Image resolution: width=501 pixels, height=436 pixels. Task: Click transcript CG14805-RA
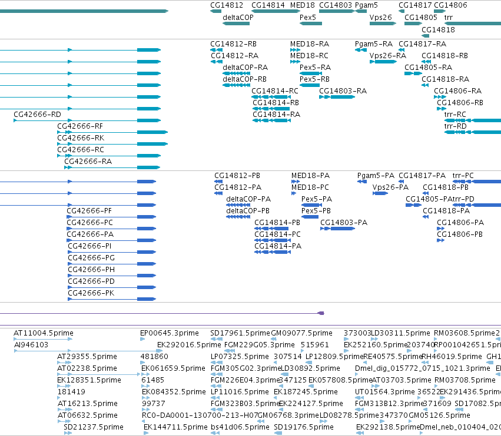pos(428,68)
